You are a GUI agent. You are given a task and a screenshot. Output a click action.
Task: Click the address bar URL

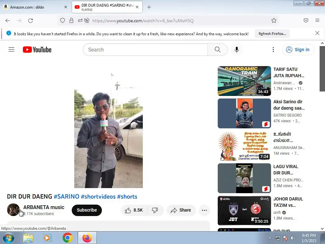(x=143, y=21)
